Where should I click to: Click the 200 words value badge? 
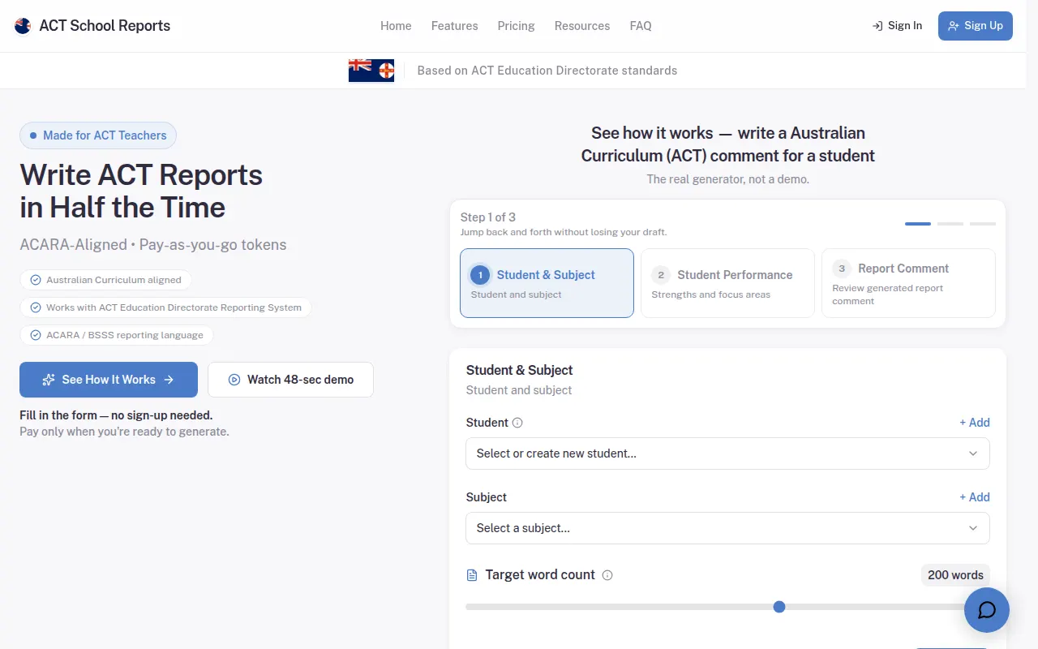click(x=955, y=575)
